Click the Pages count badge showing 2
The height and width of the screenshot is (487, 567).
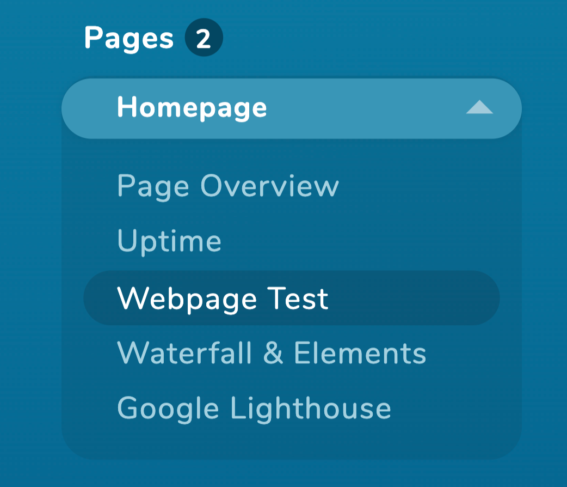[x=204, y=37]
